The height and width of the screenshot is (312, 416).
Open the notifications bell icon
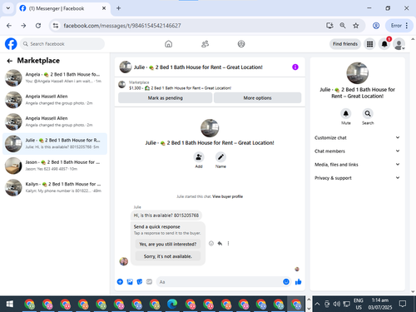point(384,44)
